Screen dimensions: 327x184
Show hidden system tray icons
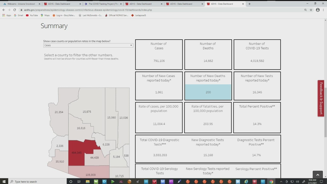pyautogui.click(x=281, y=181)
